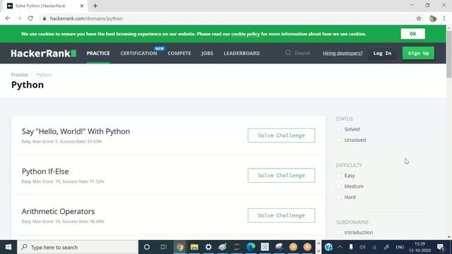
Task: Click the Practice breadcrumb link
Action: (20, 75)
